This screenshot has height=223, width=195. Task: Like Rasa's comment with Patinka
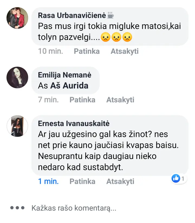pyautogui.click(x=87, y=51)
